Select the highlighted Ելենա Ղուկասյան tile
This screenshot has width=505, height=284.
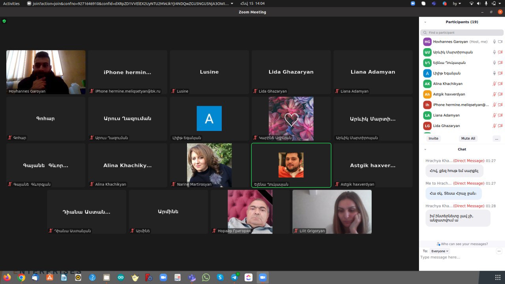coord(291,165)
